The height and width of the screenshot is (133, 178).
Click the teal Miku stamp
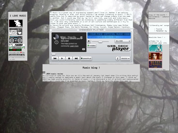(155, 48)
